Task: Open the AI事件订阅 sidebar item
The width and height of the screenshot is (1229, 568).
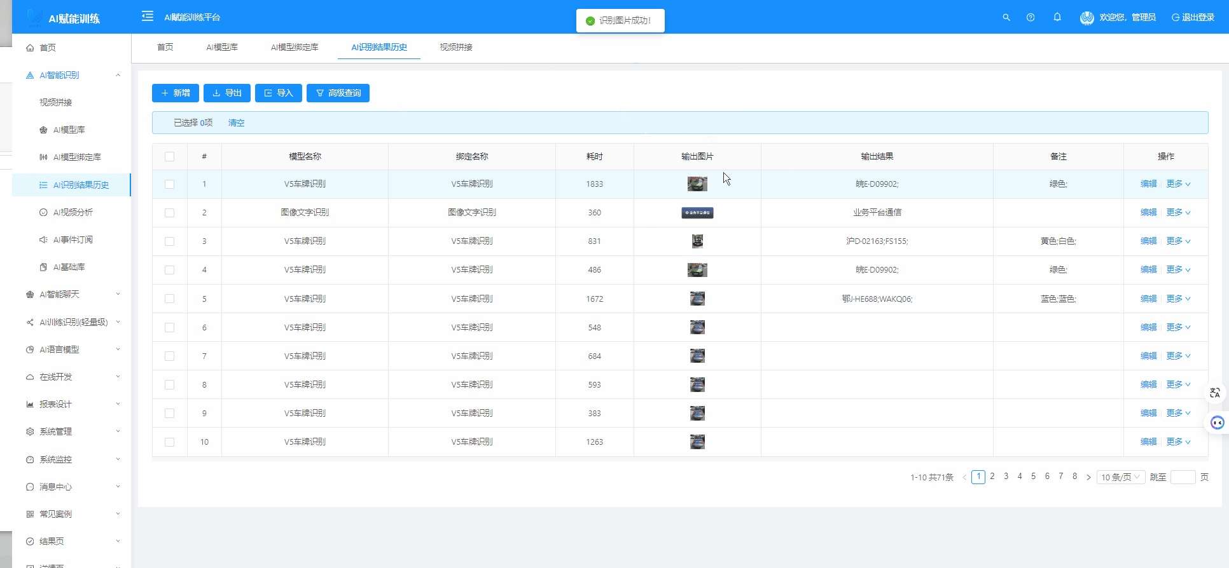Action: pos(71,240)
